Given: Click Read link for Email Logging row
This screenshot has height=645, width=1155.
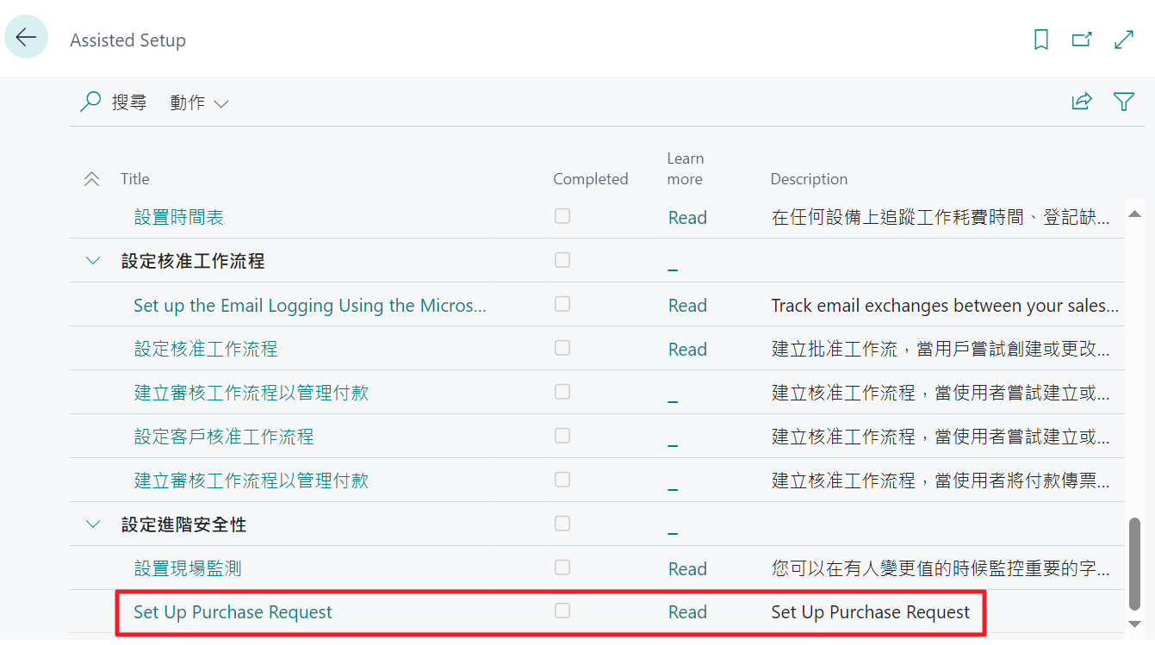Looking at the screenshot, I should 687,306.
